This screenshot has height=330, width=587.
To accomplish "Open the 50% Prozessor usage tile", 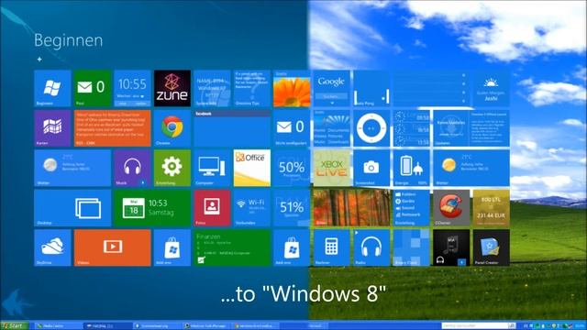I will [292, 168].
